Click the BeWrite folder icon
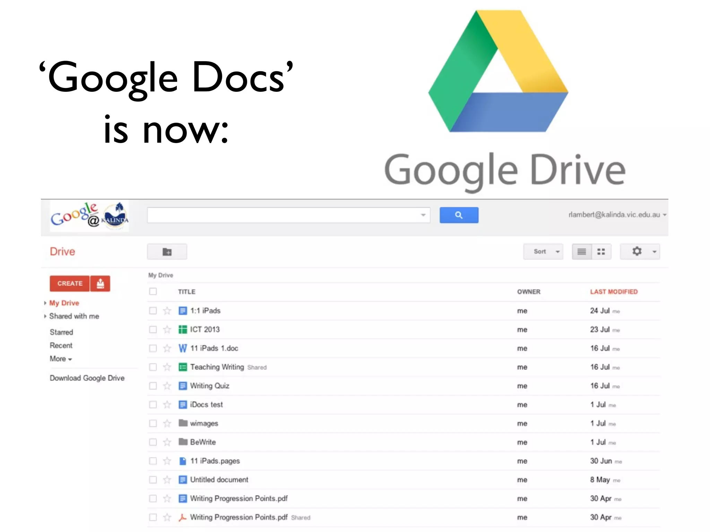Viewport: 710px width, 532px height. [x=183, y=442]
